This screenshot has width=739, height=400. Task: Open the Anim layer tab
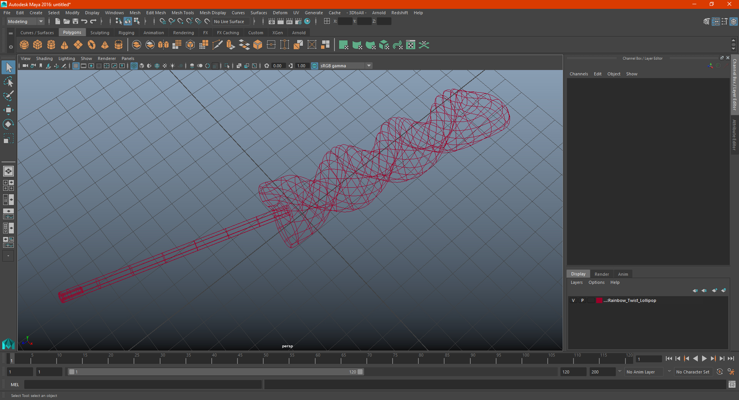tap(623, 274)
